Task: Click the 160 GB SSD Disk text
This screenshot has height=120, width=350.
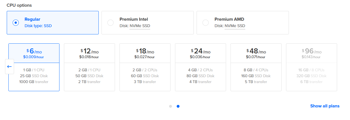Action: 256,76
